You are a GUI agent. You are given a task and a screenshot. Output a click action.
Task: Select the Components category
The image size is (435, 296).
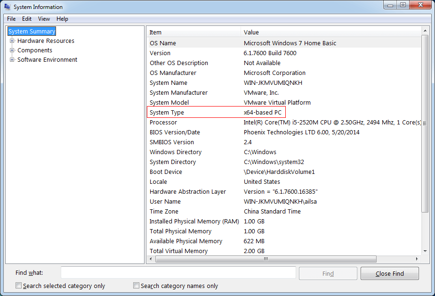[35, 50]
